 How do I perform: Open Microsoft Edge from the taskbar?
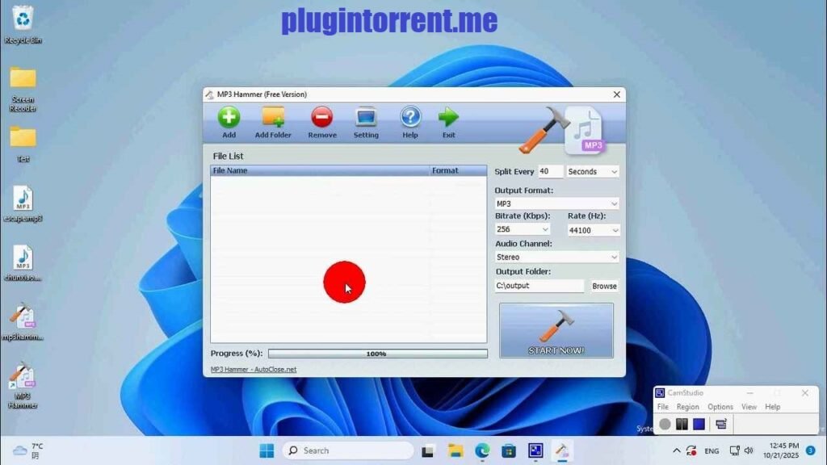point(482,450)
